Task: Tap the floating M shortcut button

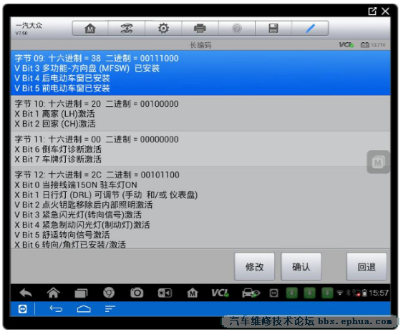Action: point(378,162)
